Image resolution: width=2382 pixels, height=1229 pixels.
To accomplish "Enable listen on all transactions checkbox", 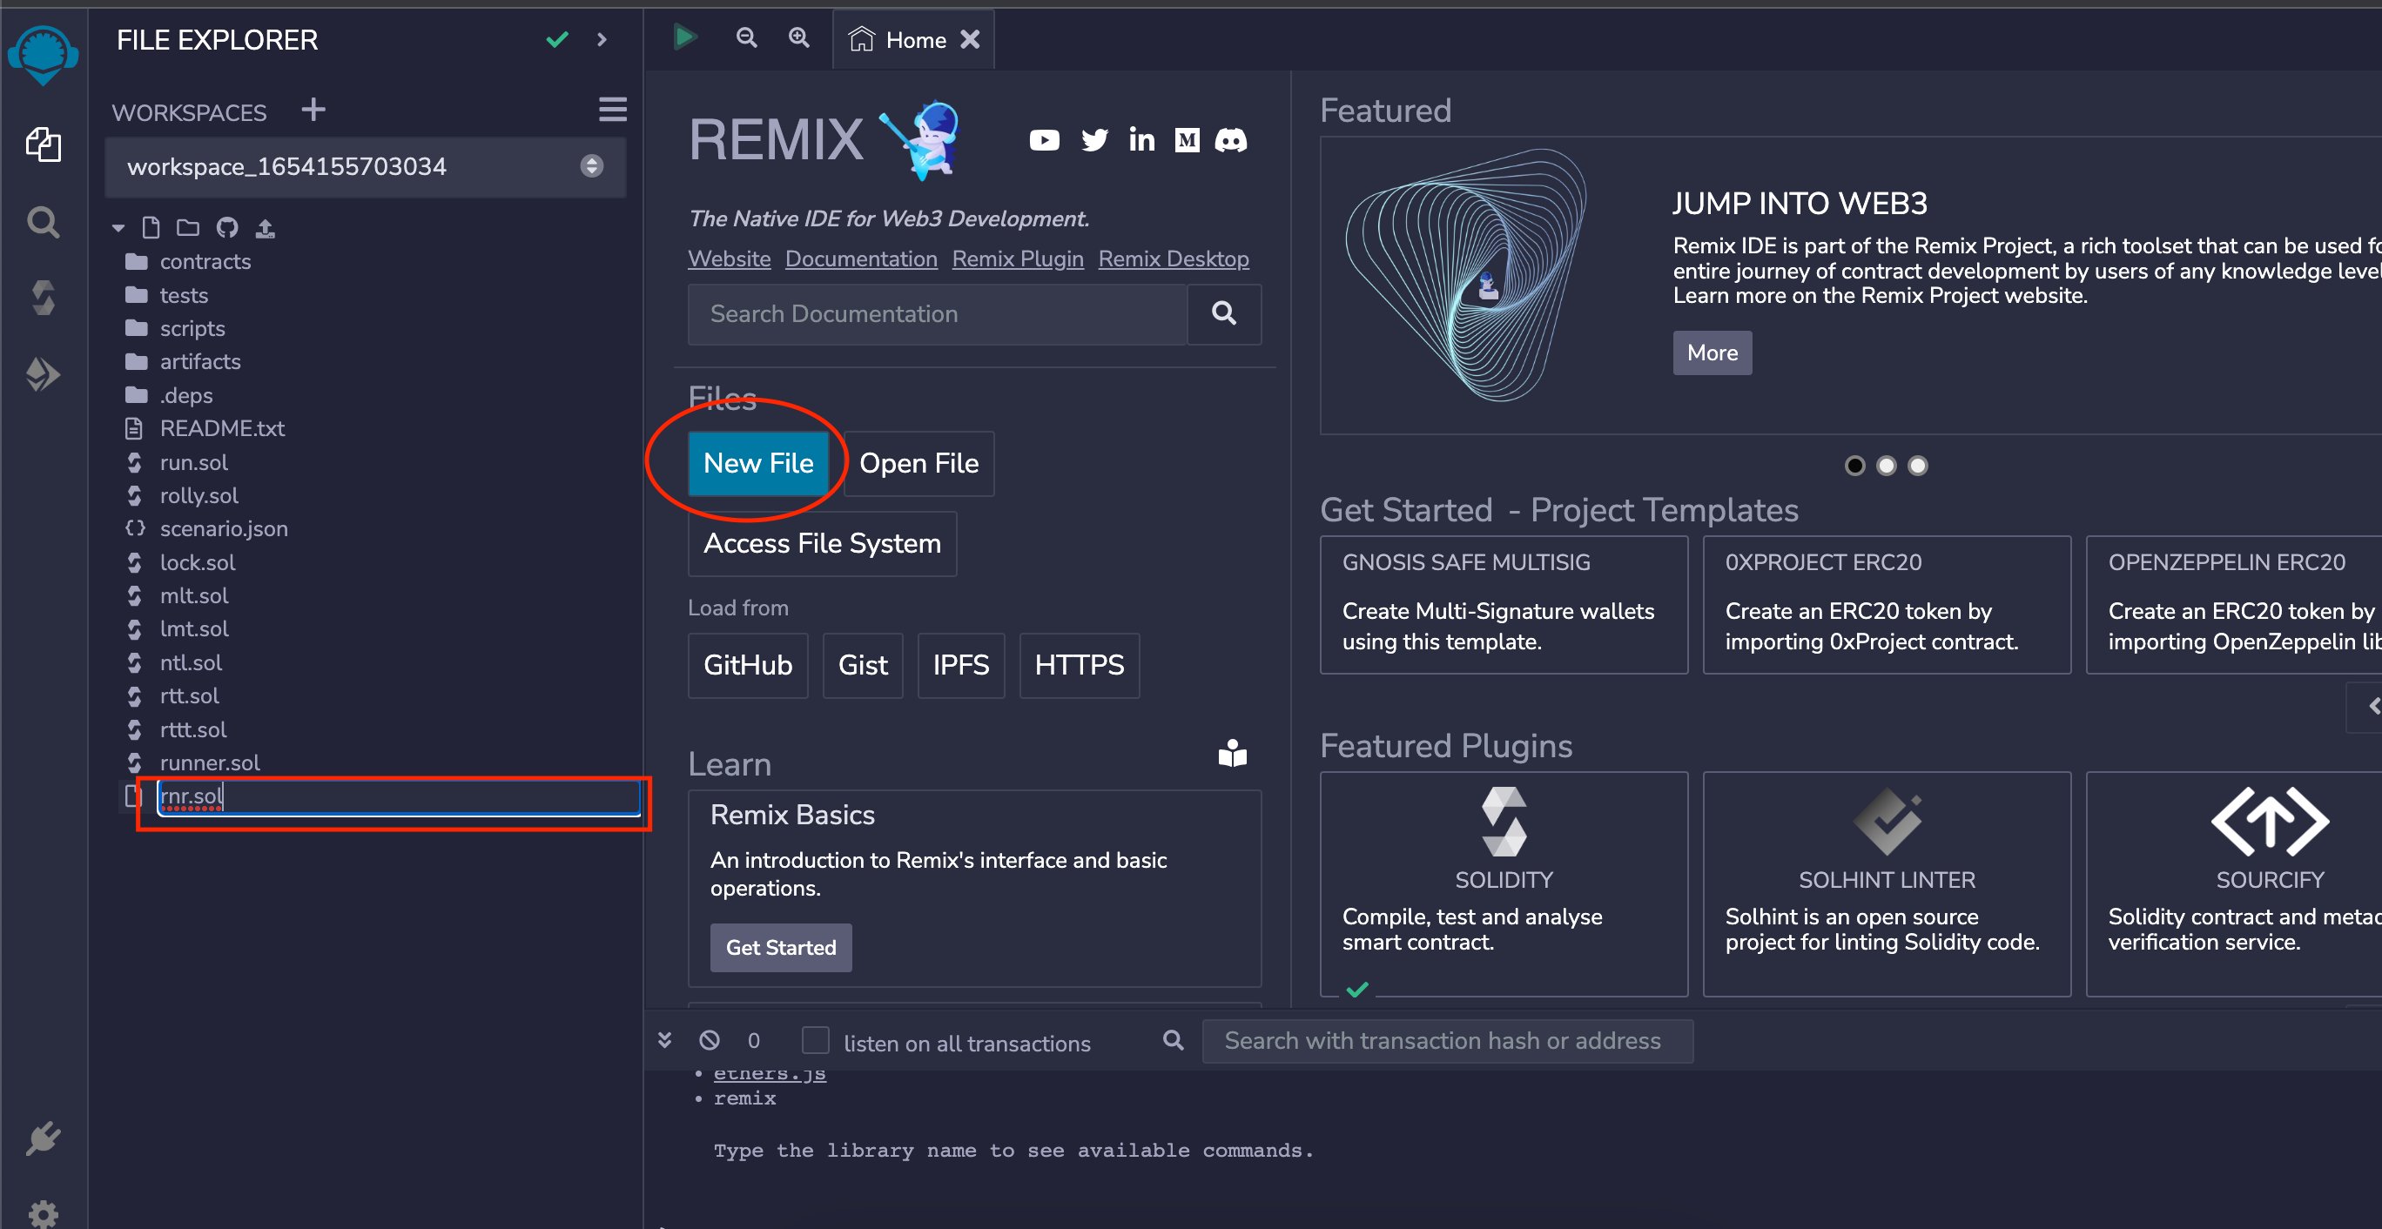I will point(815,1040).
